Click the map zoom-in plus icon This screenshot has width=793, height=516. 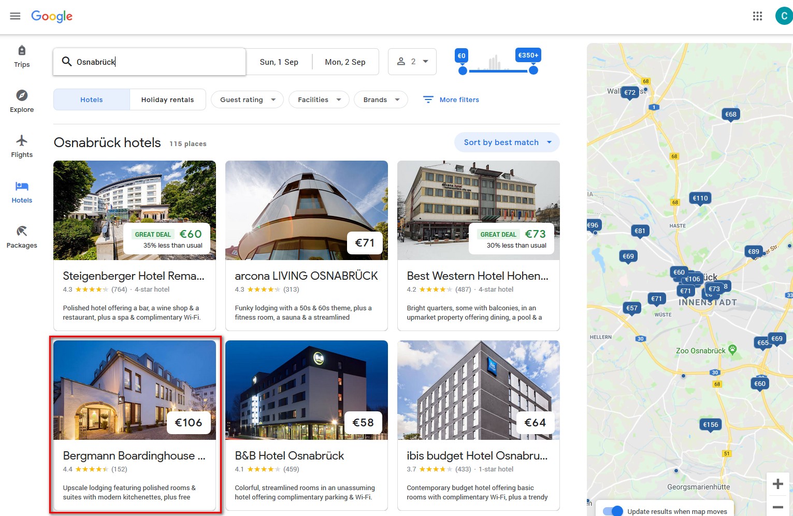777,484
